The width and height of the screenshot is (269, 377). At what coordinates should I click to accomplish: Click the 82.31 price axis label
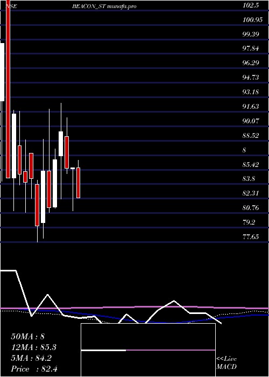click(251, 193)
